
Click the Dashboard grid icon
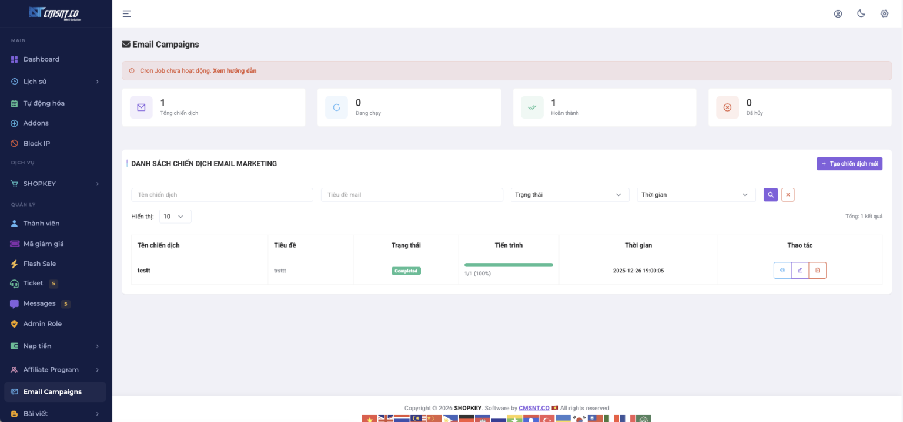(15, 59)
